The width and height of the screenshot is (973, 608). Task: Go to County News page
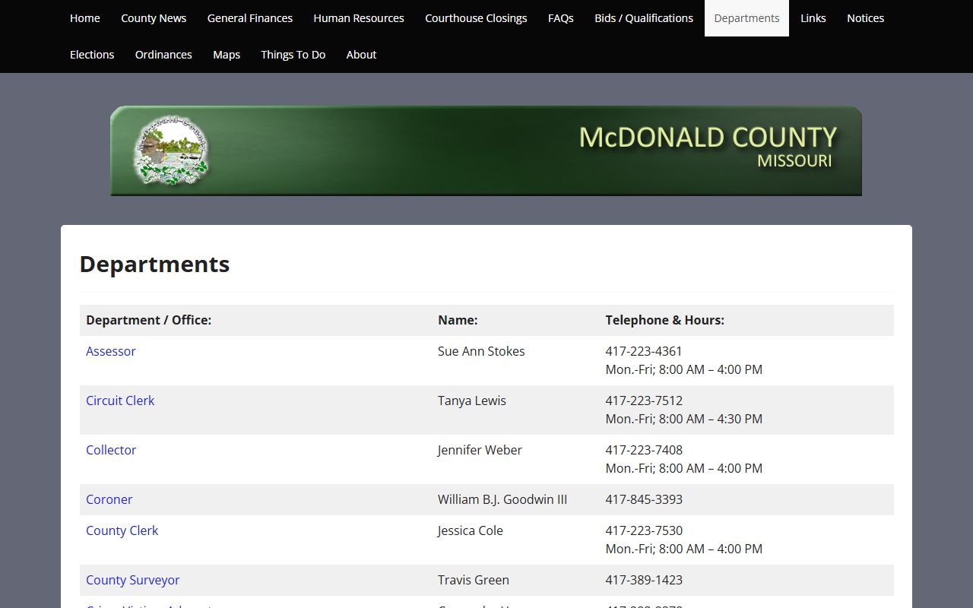[154, 18]
